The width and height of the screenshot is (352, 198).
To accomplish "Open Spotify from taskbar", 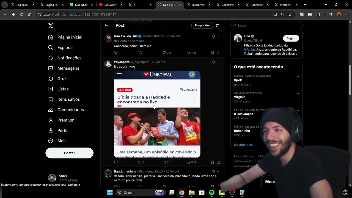I will click(x=212, y=193).
